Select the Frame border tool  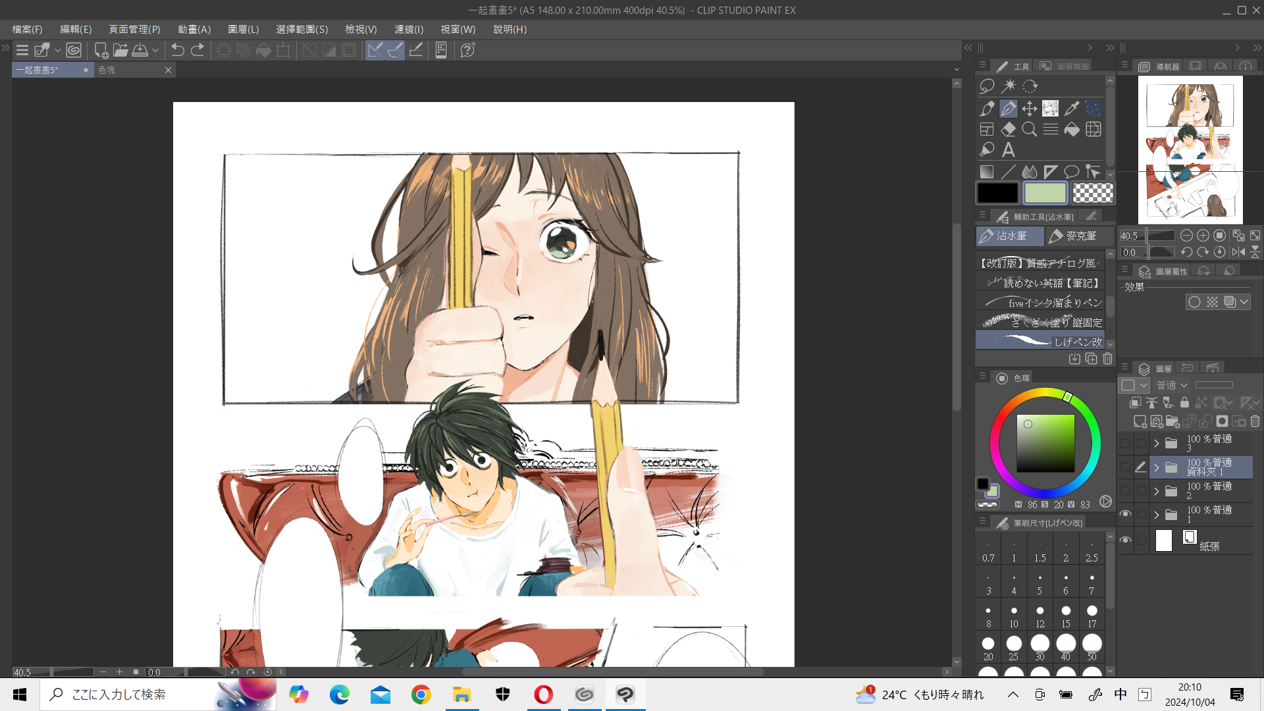(x=986, y=129)
